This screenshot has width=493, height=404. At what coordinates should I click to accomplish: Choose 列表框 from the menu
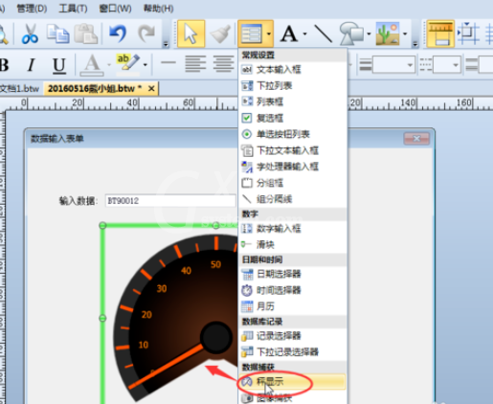(x=292, y=101)
